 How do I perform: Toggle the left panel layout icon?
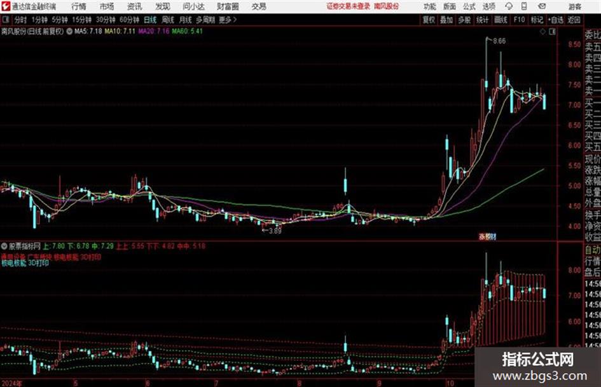tap(5, 20)
